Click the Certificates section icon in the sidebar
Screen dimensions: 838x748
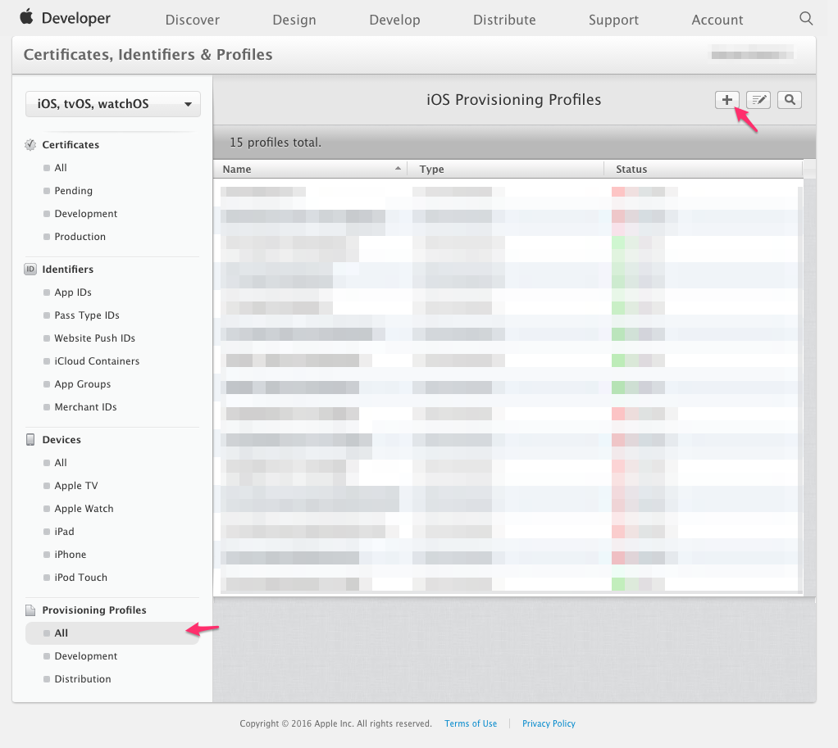[30, 144]
